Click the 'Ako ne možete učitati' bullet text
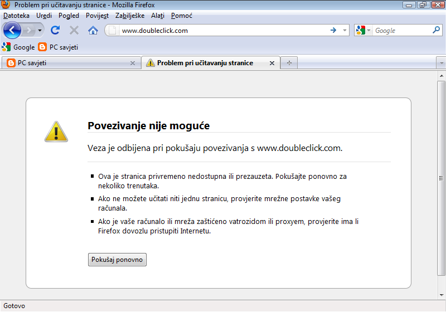Viewport: 446px width, 312px height. pos(219,203)
